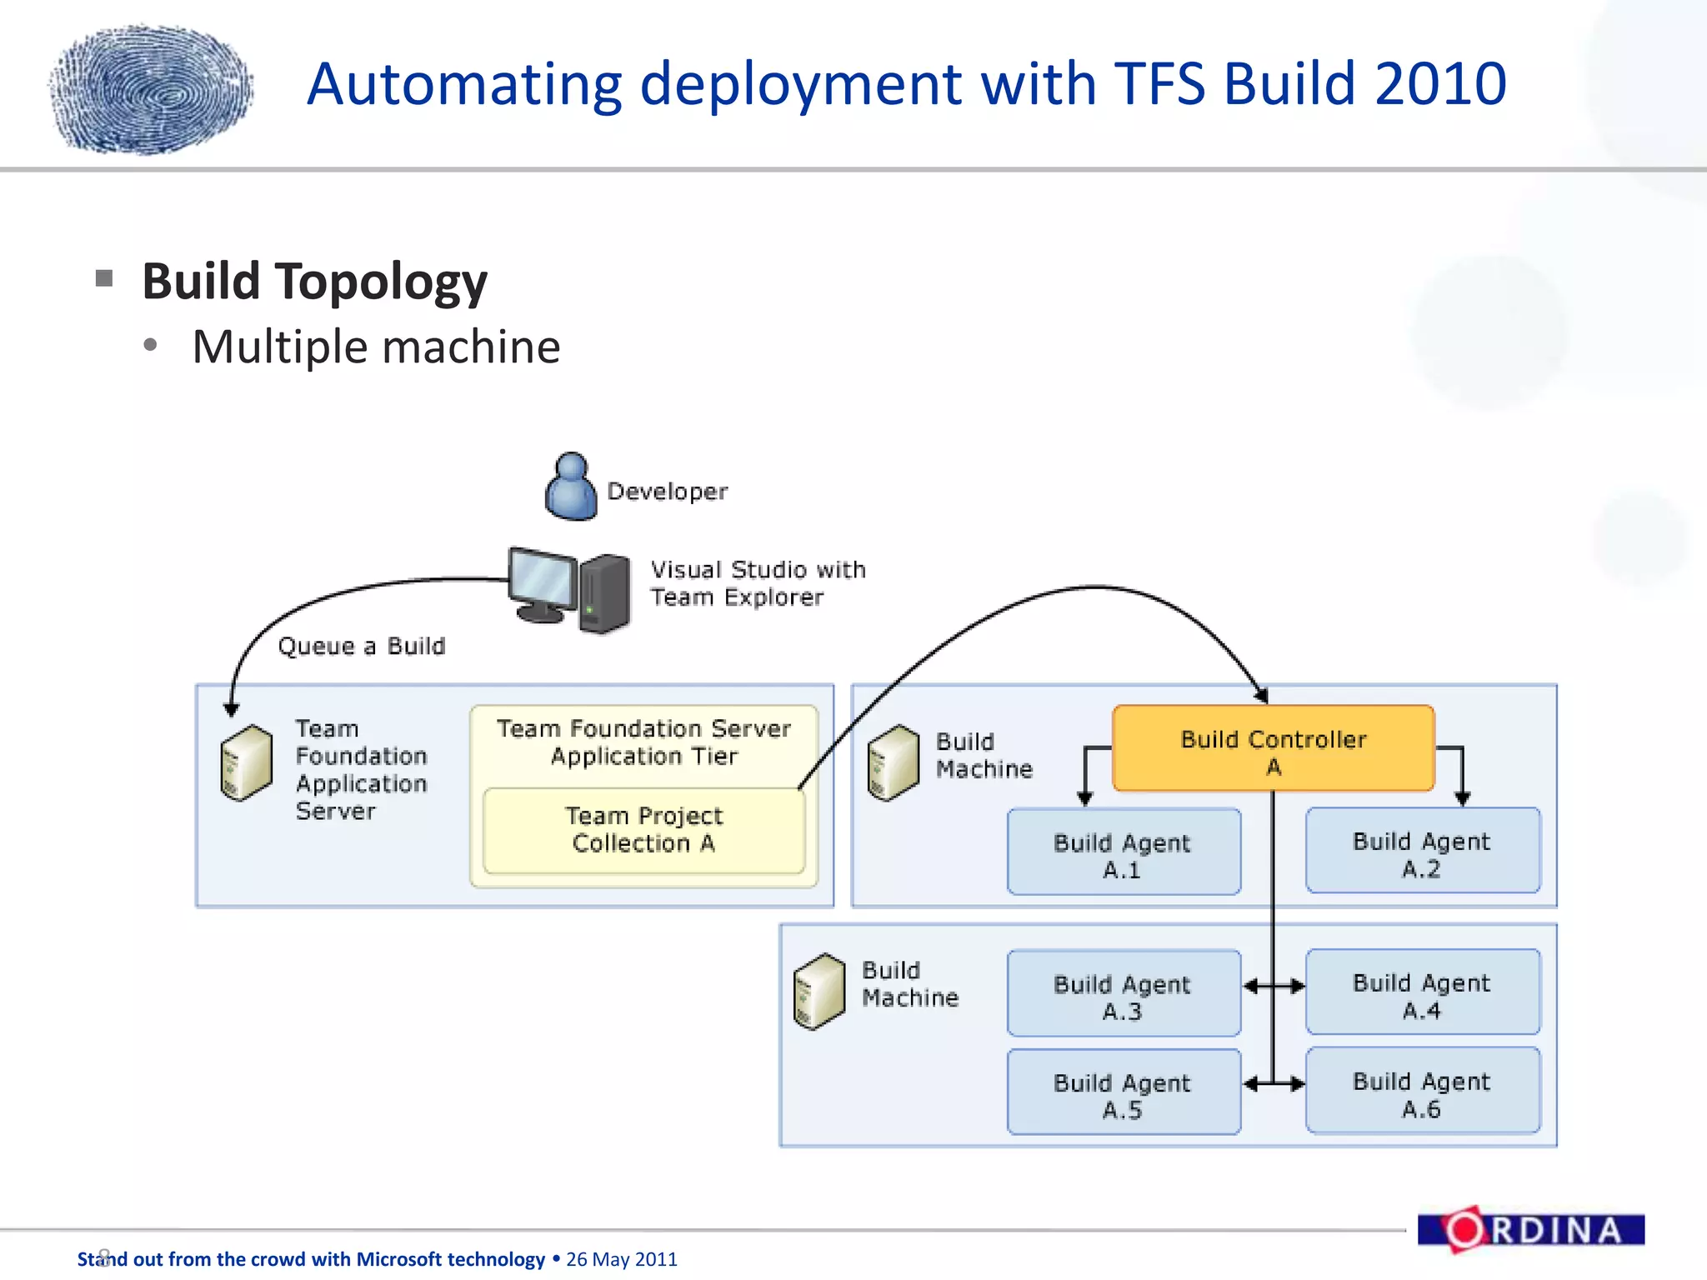Screen dimensions: 1707x1280
Task: Click the Team Foundation Server Application Tier label
Action: pos(643,742)
